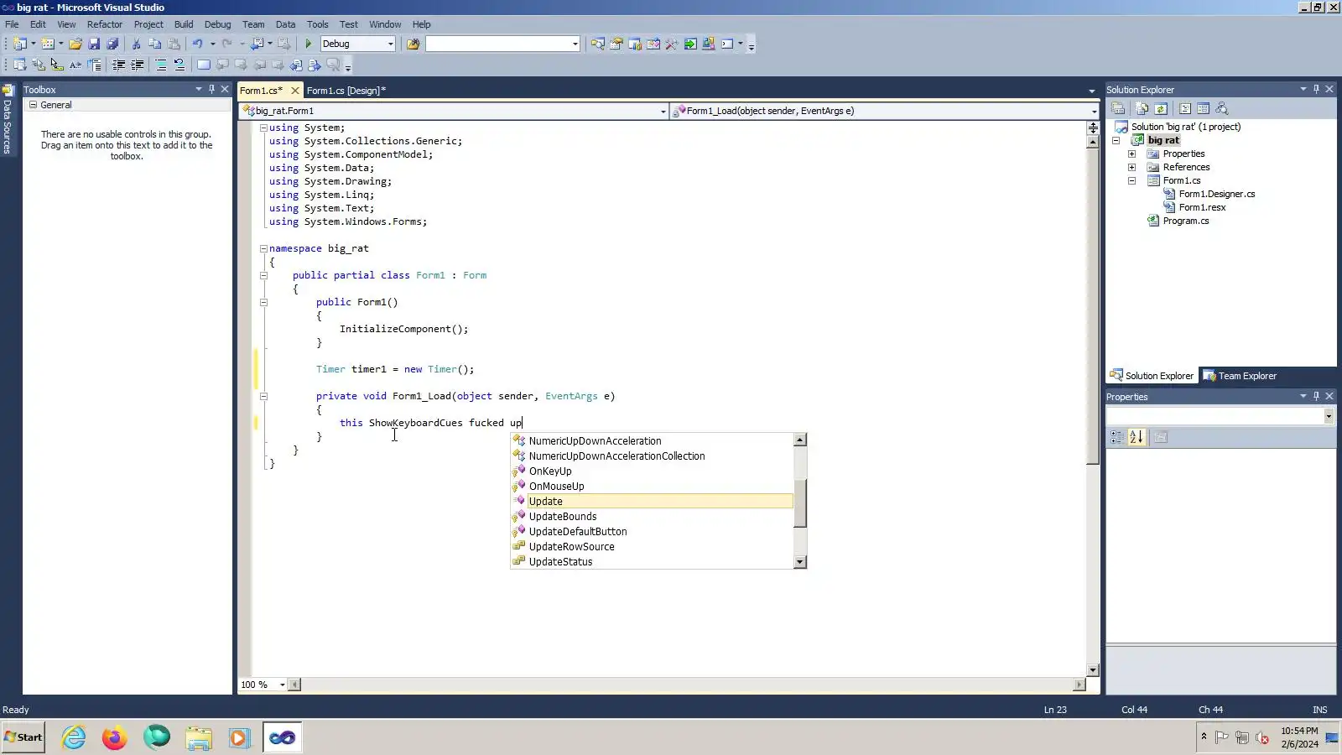The width and height of the screenshot is (1342, 755).
Task: Click the IntelliSense list scrollbar thumb
Action: [800, 503]
